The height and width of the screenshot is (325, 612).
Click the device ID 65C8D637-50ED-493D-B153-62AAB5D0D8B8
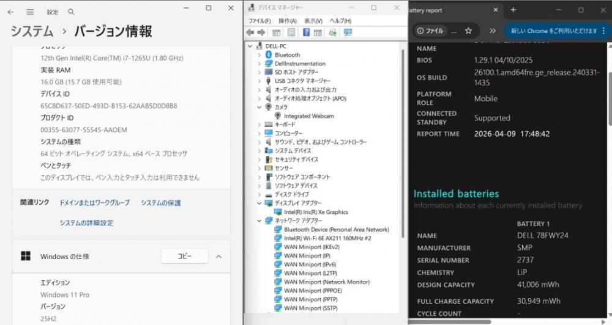[x=109, y=106]
